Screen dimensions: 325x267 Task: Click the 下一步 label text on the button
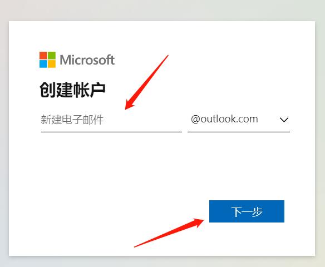point(247,212)
